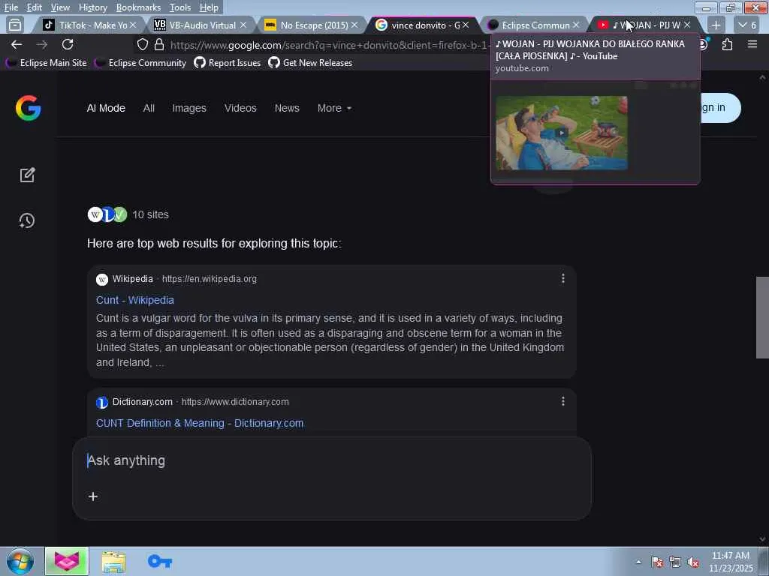This screenshot has width=769, height=576.
Task: Expand the More search options dropdown
Action: 334,108
